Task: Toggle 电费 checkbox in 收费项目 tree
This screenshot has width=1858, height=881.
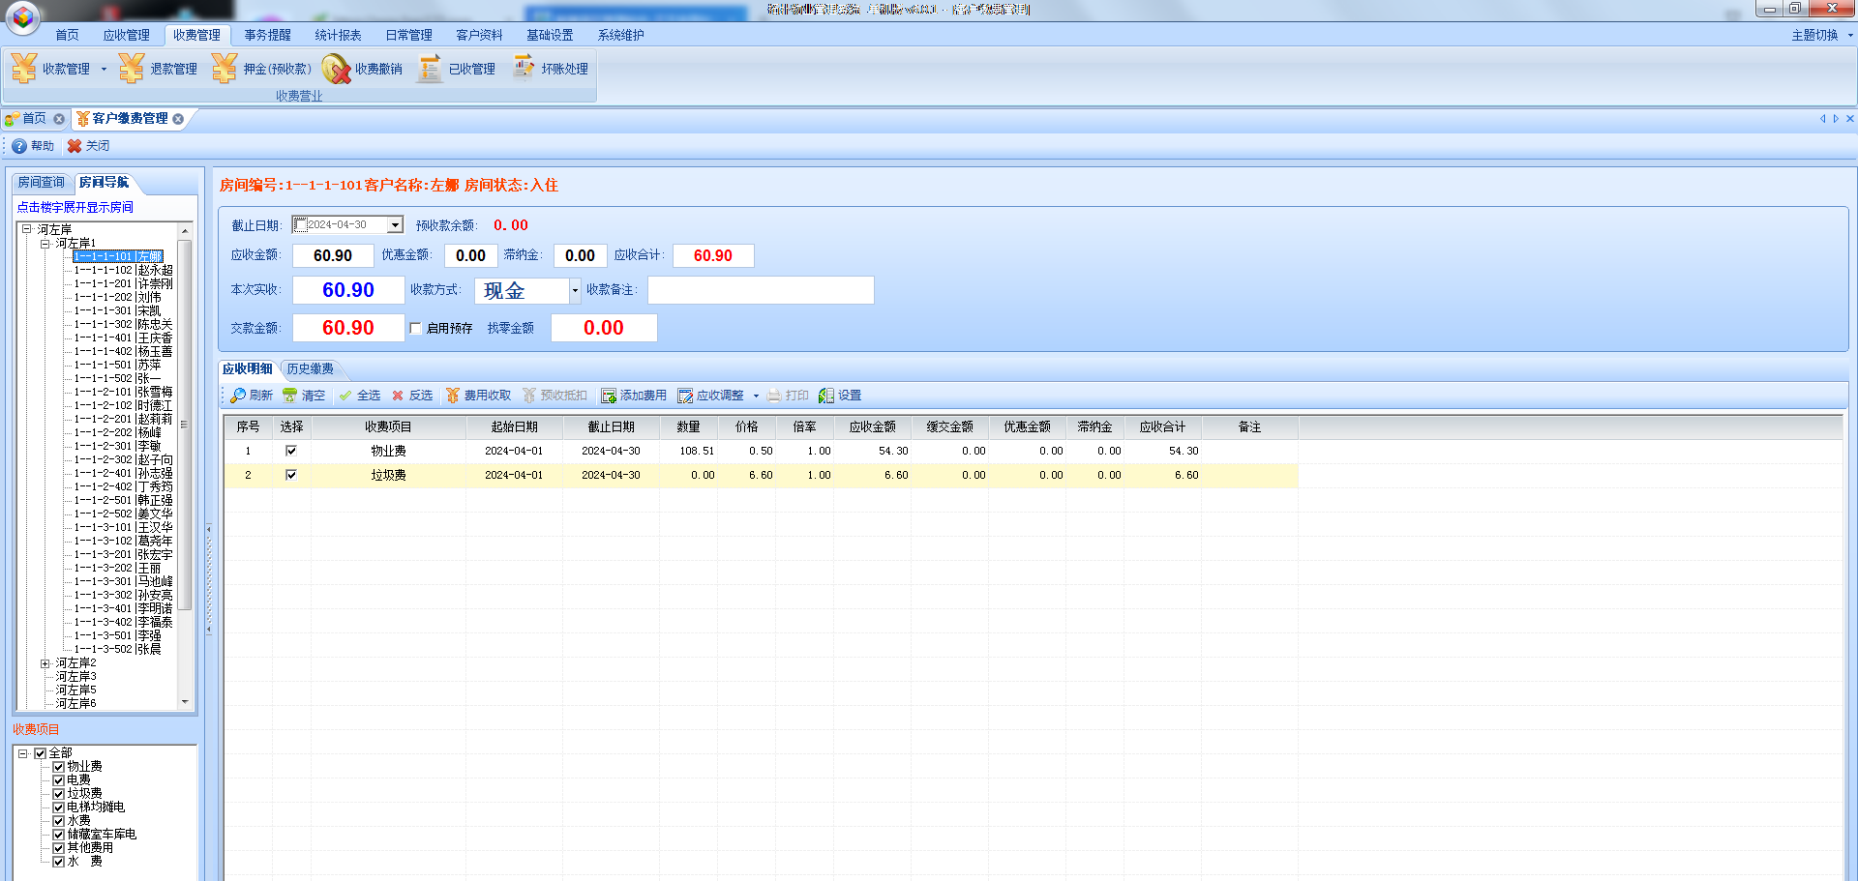Action: coord(58,780)
